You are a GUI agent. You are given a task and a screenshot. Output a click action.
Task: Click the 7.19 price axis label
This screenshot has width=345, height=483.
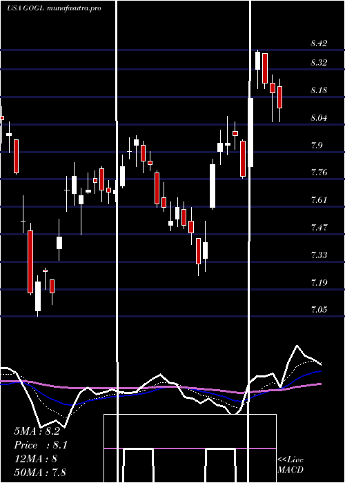pyautogui.click(x=319, y=282)
